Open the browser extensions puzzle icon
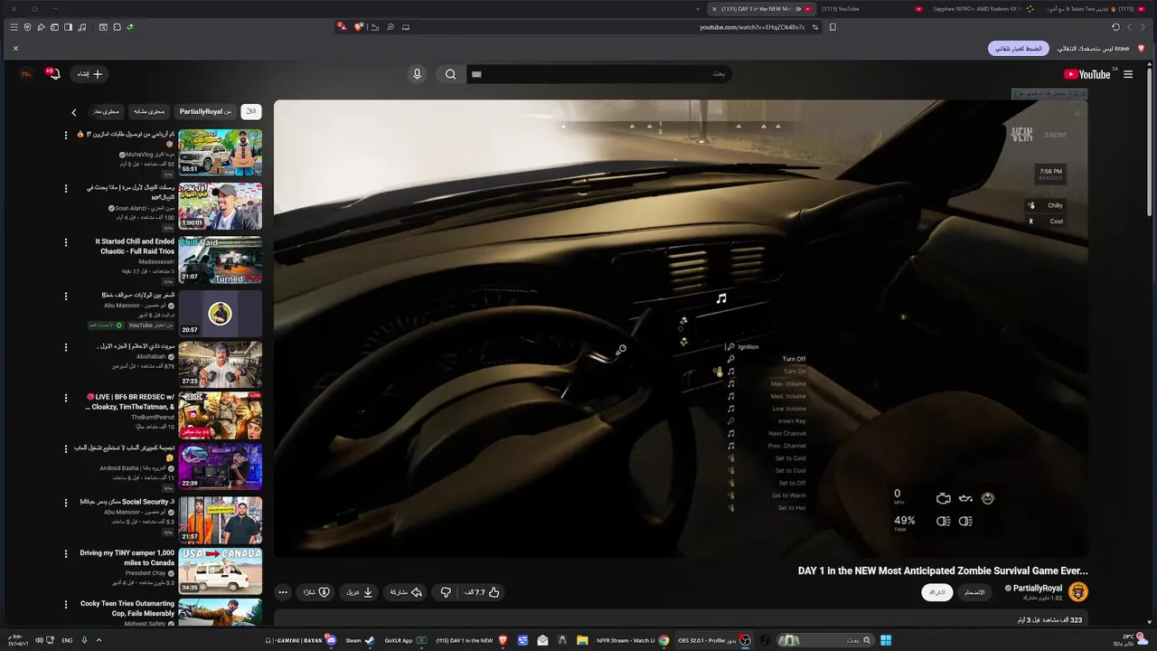Screen dimensions: 1157x651 117,27
